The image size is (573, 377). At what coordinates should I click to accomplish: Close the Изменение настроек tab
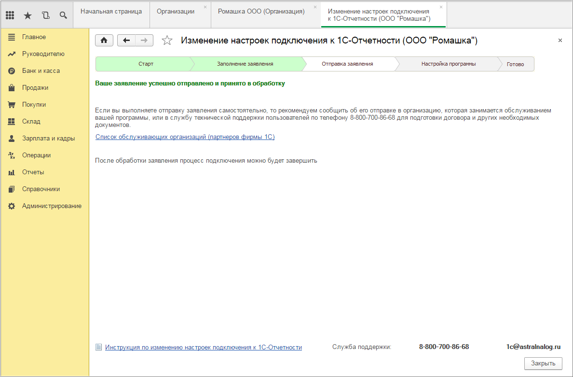coord(441,7)
